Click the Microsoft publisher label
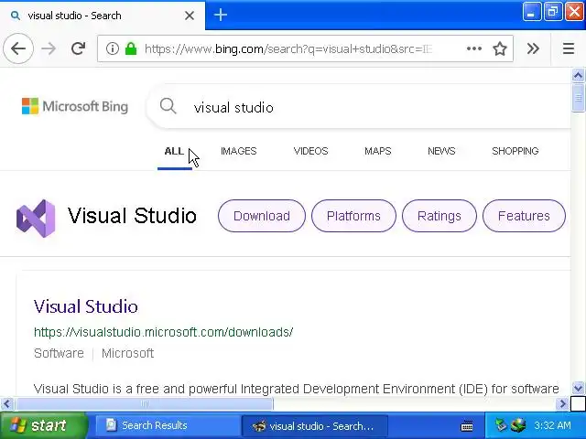The height and width of the screenshot is (439, 586). (127, 353)
